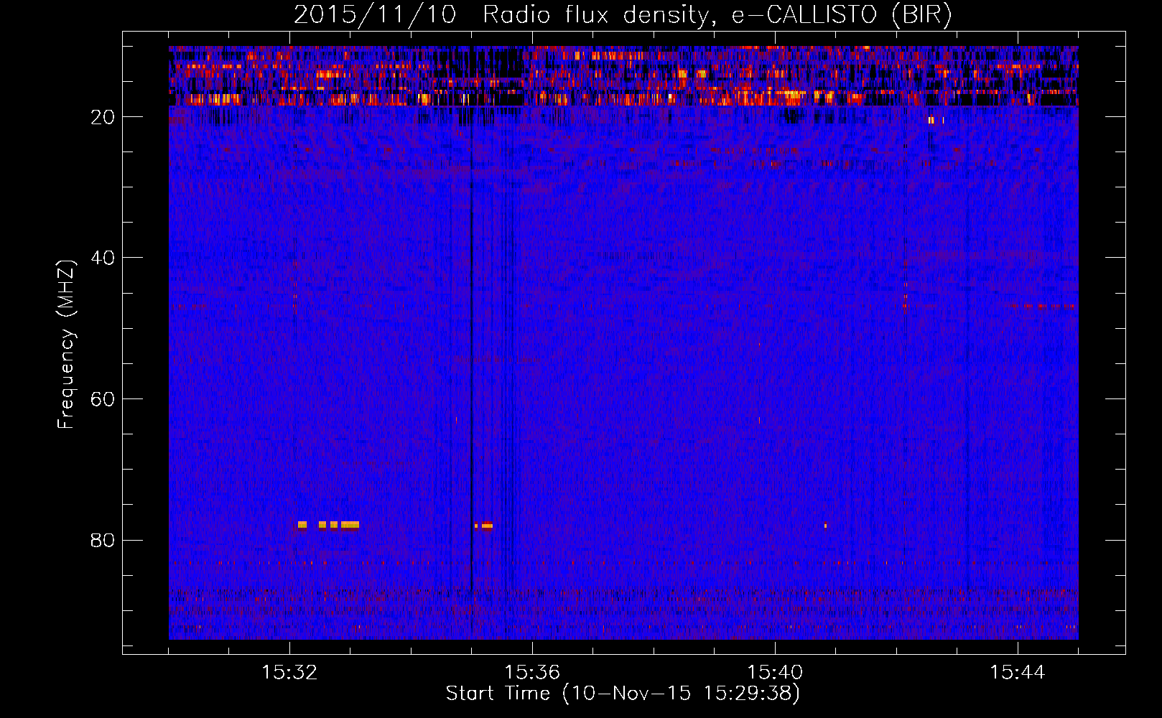This screenshot has width=1162, height=718.
Task: Click the plot title '2015/11/10 Radio flux density, e-CALLISTO (BIR)'
Action: point(623,15)
